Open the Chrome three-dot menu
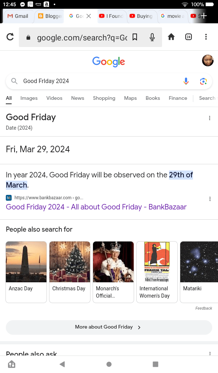Viewport: 218px width, 373px height. coord(206,37)
